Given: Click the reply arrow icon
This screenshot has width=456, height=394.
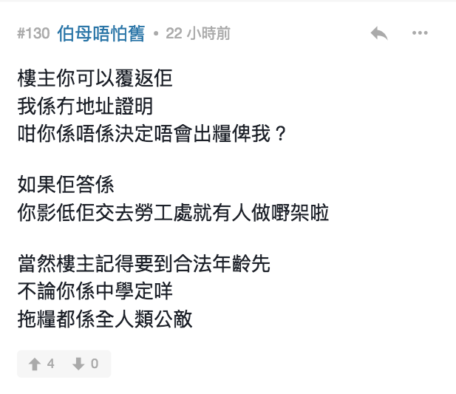Looking at the screenshot, I should point(379,34).
